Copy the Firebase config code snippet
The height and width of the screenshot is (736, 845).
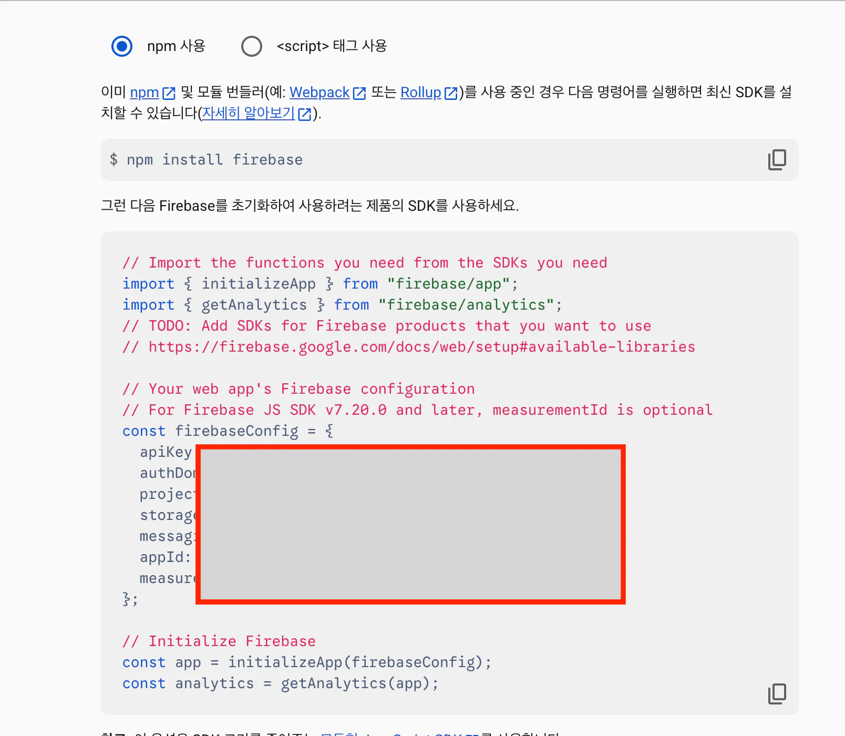point(777,694)
